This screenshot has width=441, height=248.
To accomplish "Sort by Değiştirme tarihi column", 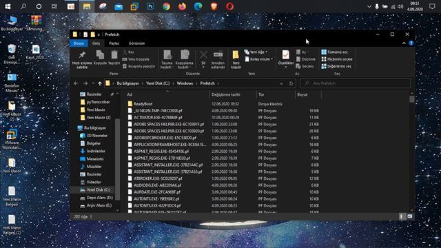I will pos(233,95).
